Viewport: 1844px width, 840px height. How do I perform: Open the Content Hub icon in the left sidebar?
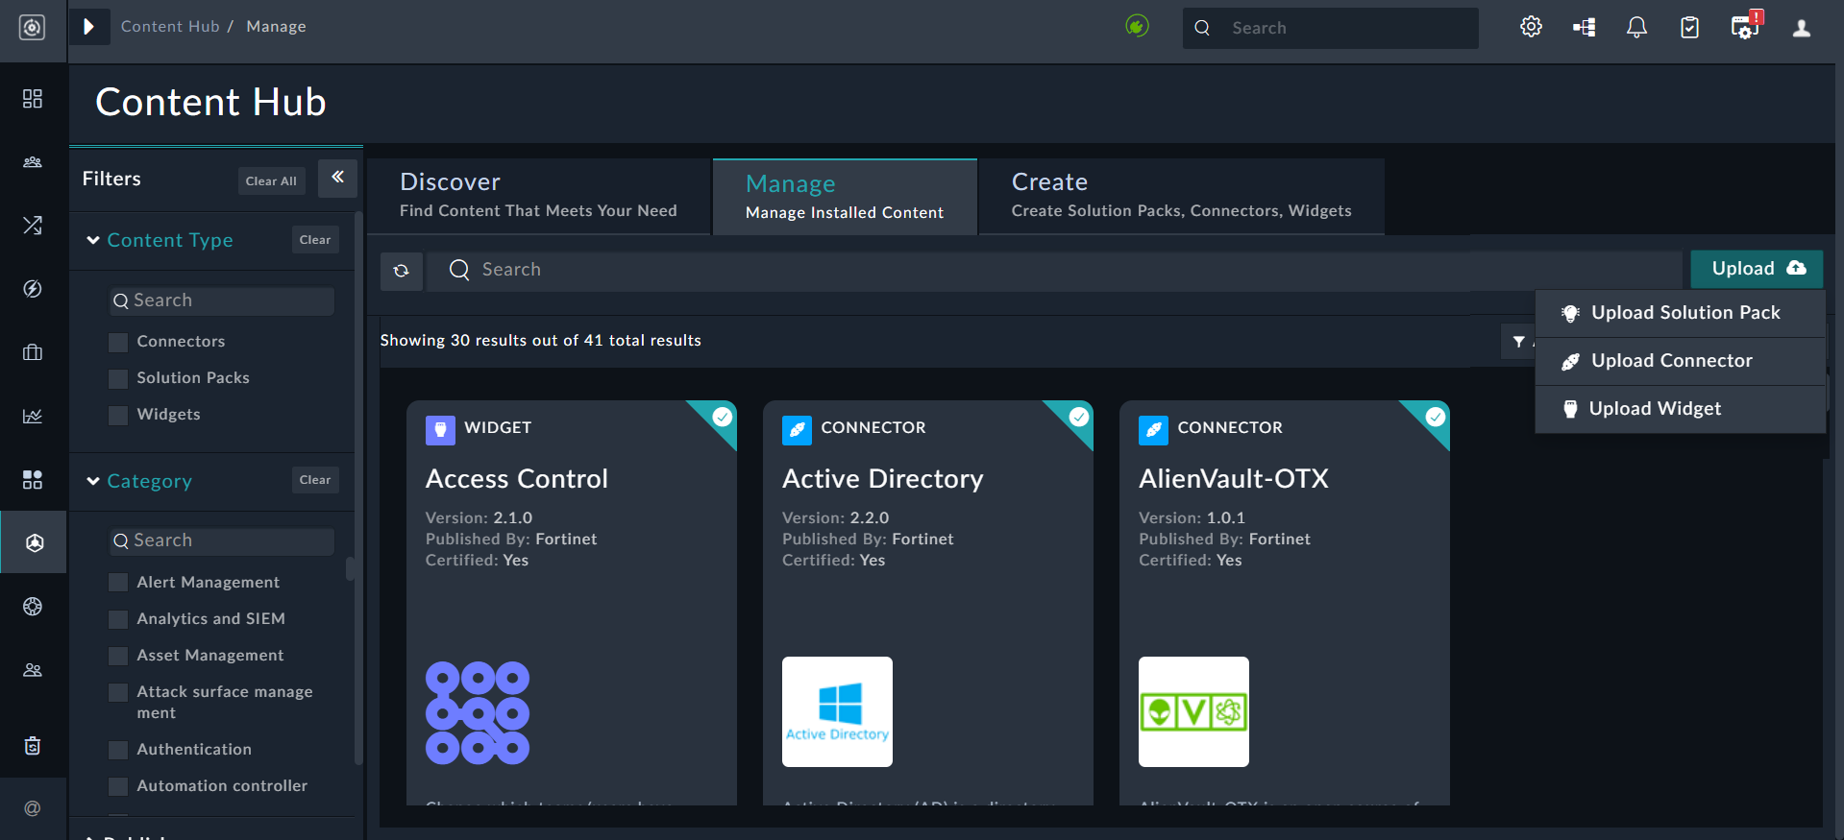pyautogui.click(x=34, y=542)
